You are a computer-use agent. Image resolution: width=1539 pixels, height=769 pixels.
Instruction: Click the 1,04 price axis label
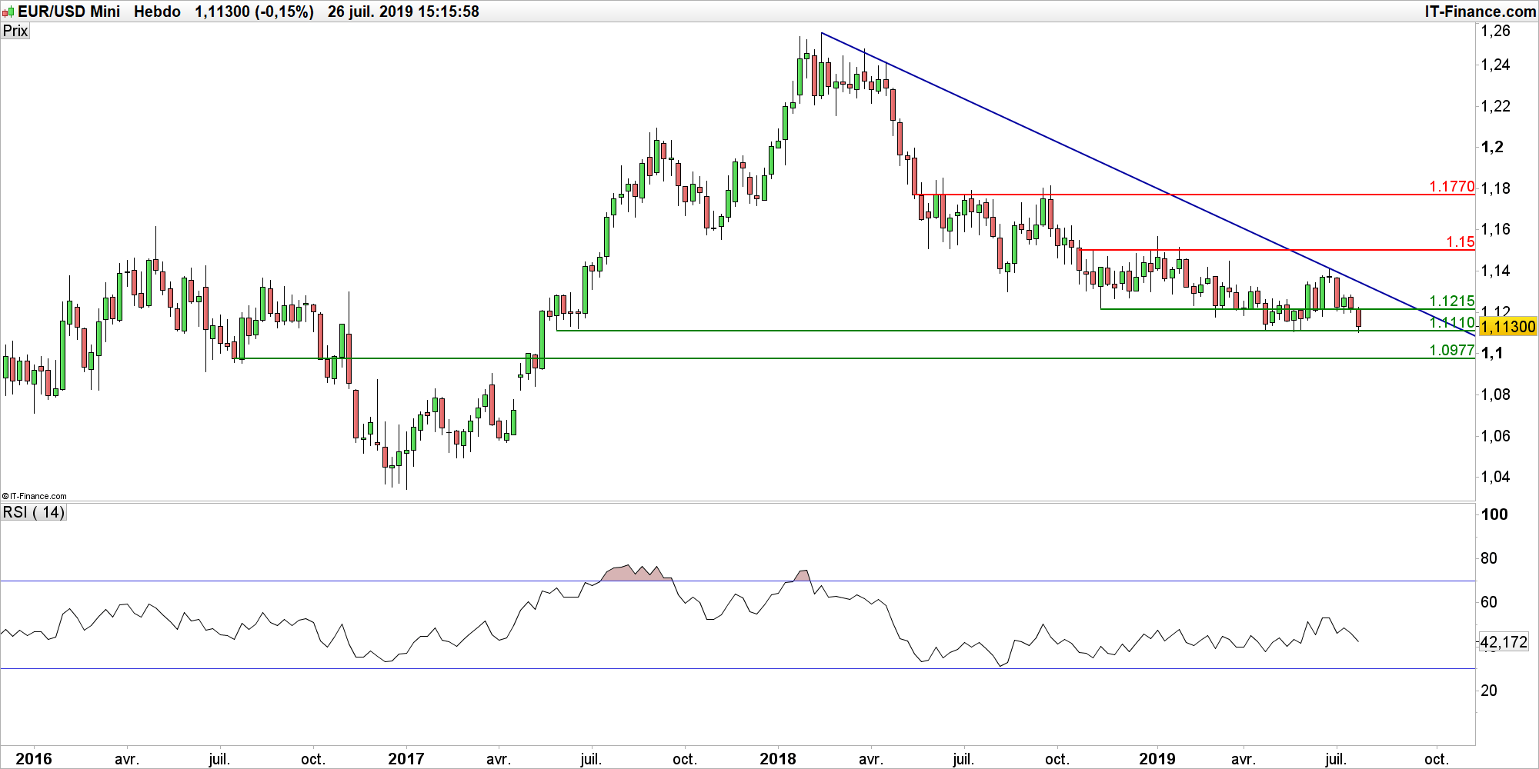(x=1496, y=477)
